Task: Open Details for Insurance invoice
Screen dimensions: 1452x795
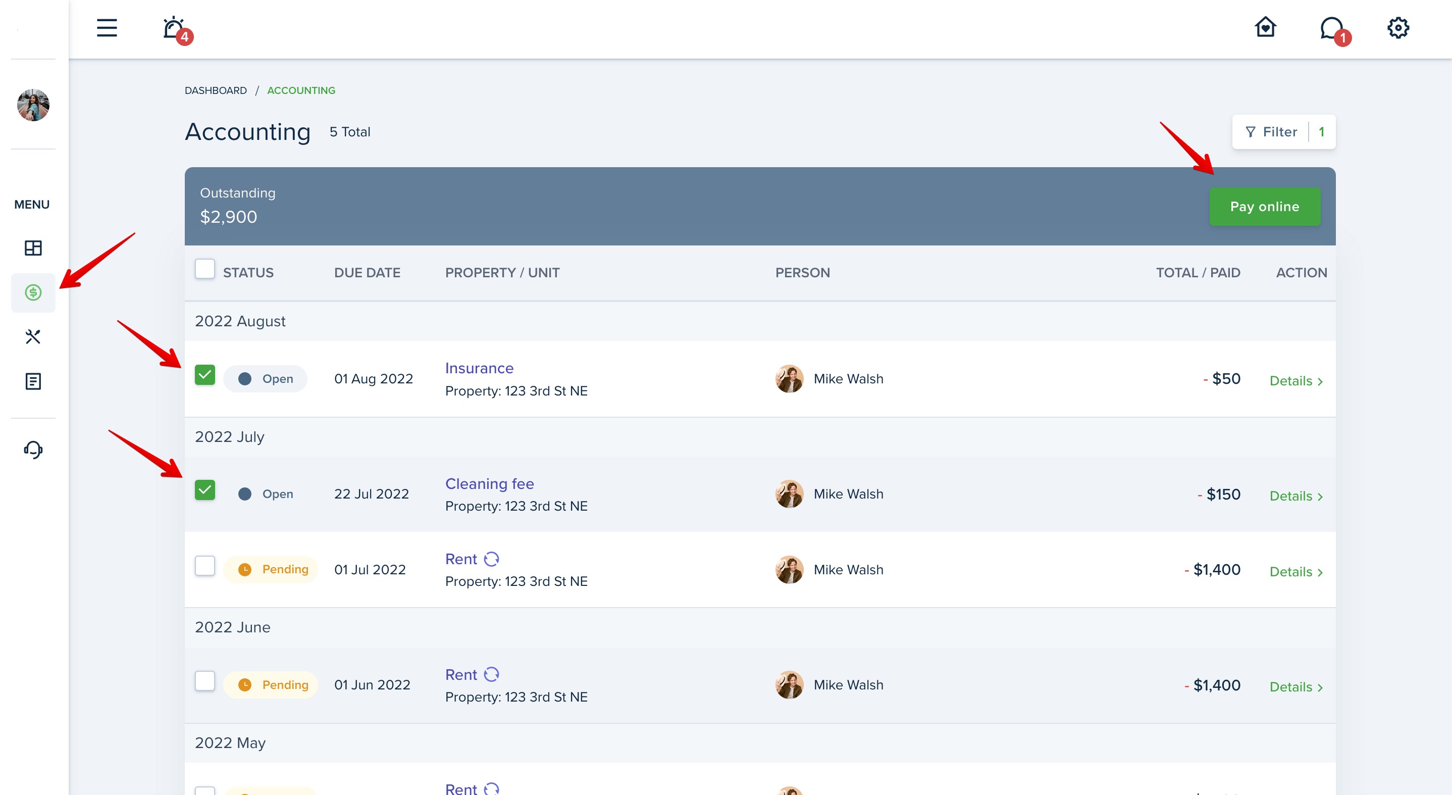Action: pyautogui.click(x=1296, y=381)
